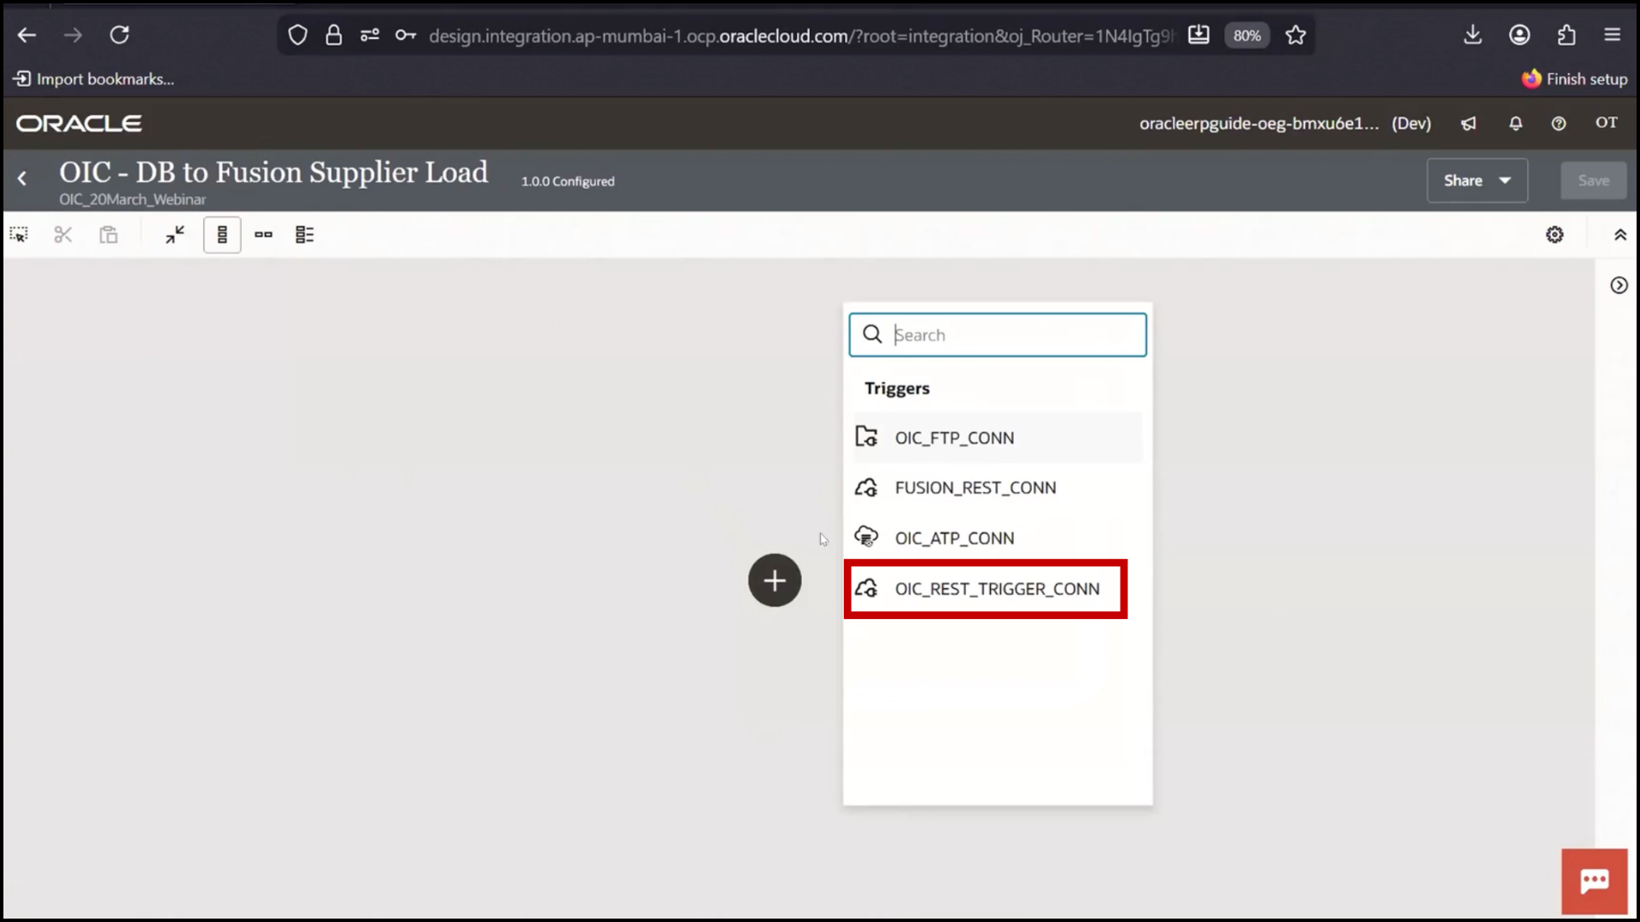This screenshot has width=1640, height=922.
Task: Switch to vertical layout view
Action: tap(222, 235)
